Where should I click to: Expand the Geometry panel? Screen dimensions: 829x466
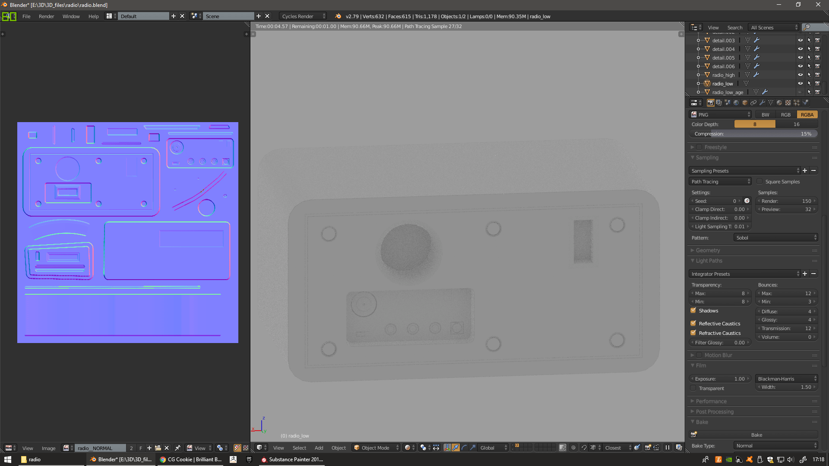pos(708,250)
